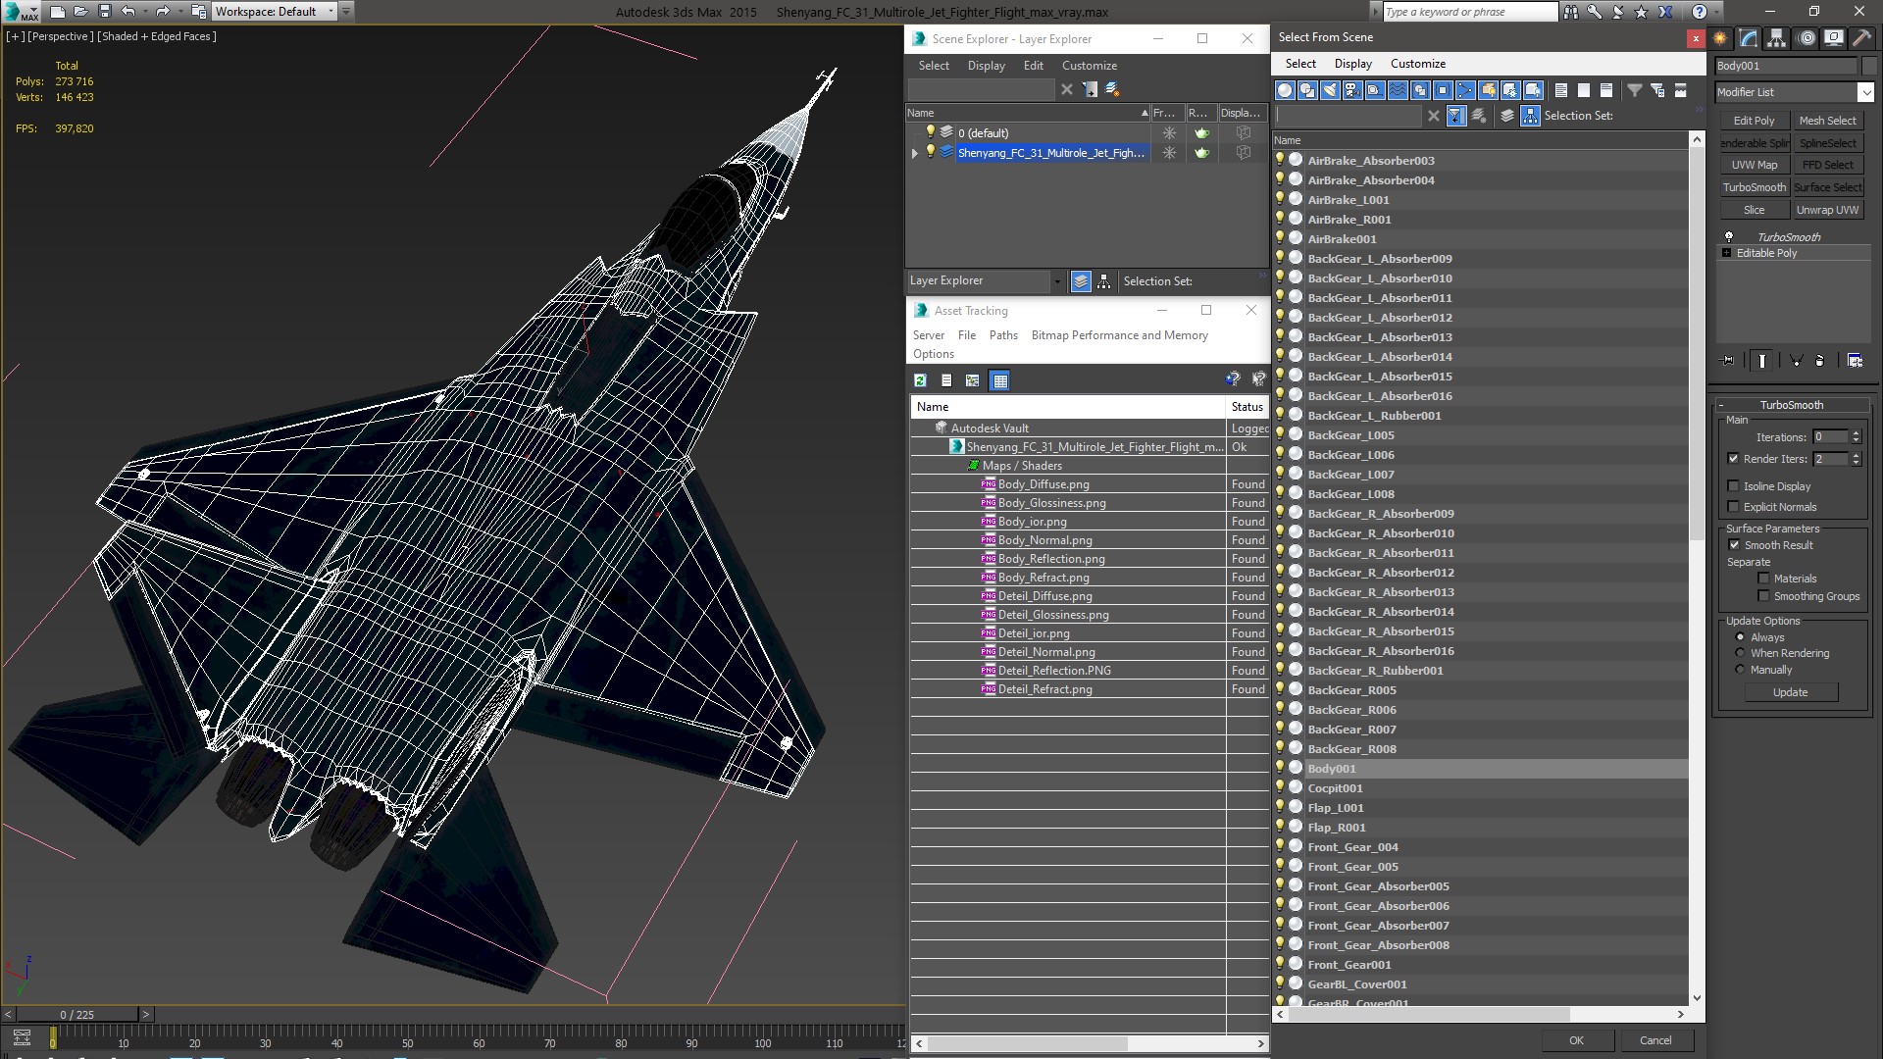Screen dimensions: 1883x1059
Task: Click the Render Iters spinner arrows
Action: [x=1856, y=459]
